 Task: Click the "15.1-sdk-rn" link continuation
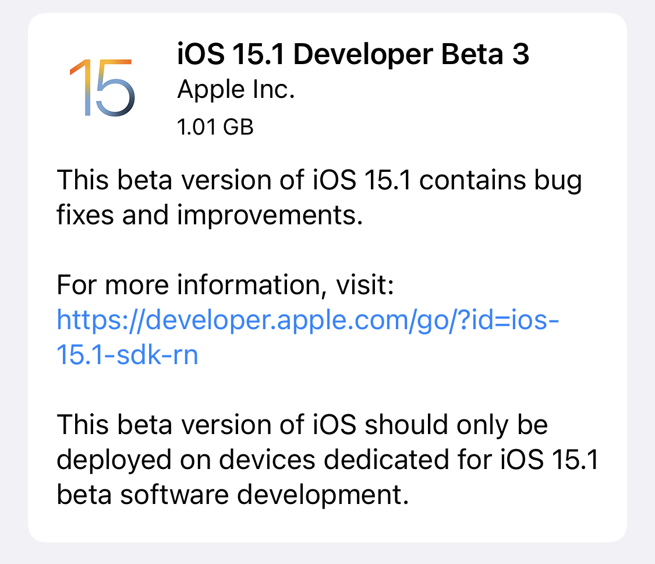click(x=128, y=355)
